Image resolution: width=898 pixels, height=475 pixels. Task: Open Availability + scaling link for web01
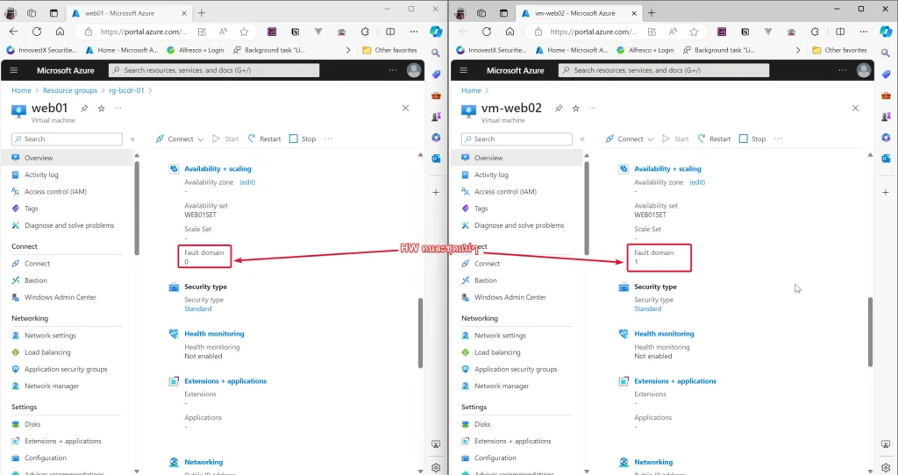[x=217, y=169]
